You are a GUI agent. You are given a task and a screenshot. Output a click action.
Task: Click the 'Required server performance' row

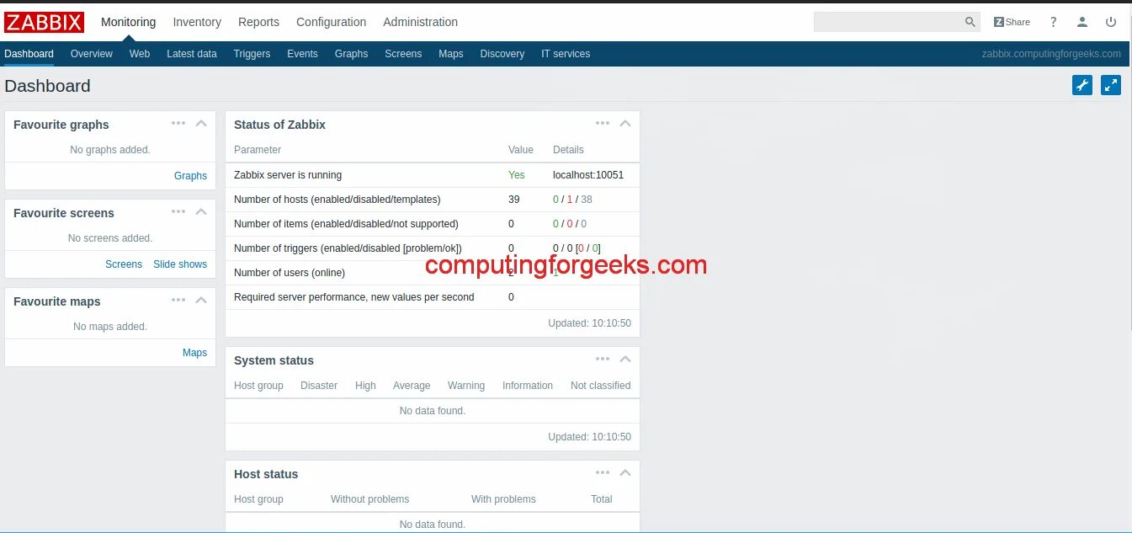click(x=433, y=297)
